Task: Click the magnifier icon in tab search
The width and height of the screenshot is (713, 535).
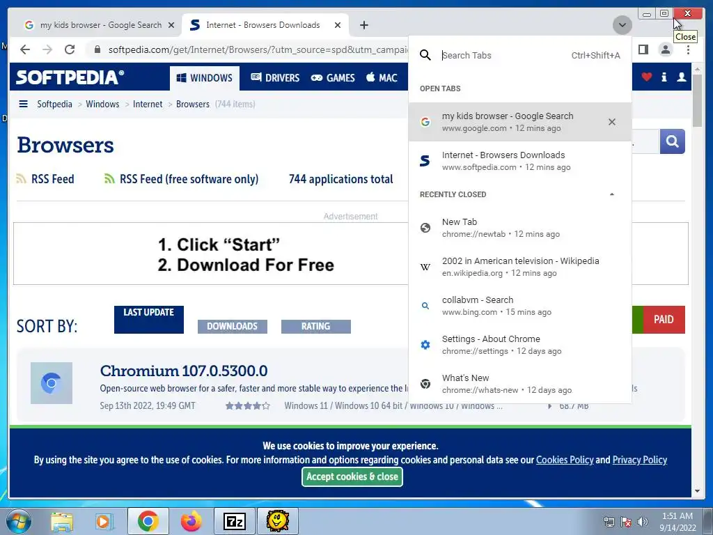Action: tap(425, 55)
